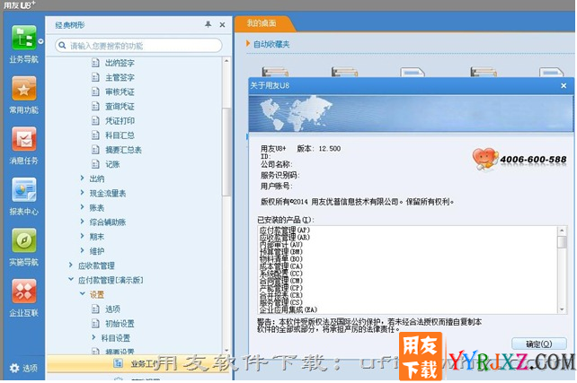Open dropdown arrow next to 业务导航 icon
This screenshot has height=383, width=577.
(x=40, y=41)
